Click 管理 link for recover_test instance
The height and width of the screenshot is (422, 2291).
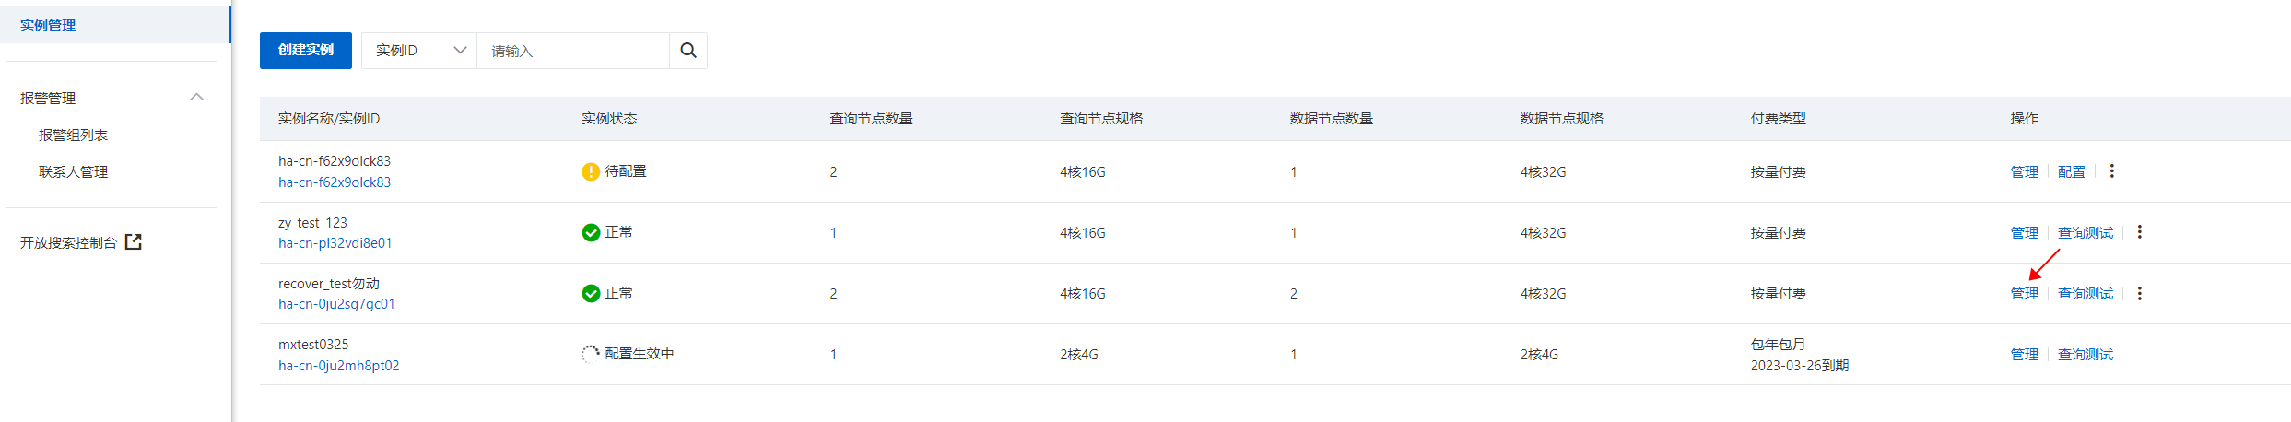2024,293
